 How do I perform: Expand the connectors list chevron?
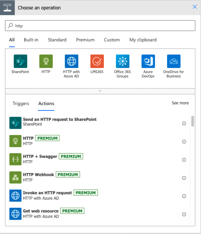(100, 91)
